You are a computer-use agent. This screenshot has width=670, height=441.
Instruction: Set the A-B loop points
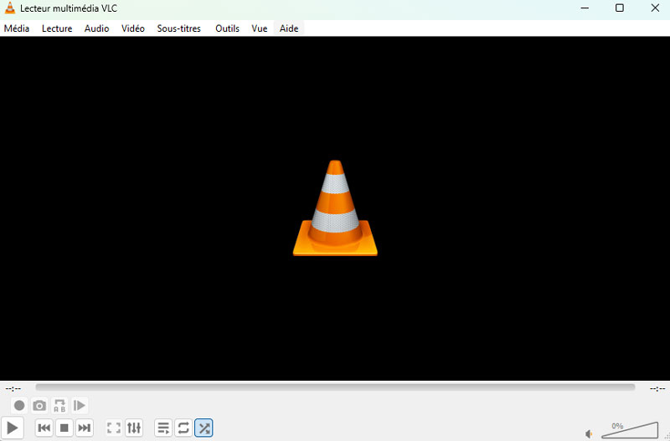[x=59, y=406]
